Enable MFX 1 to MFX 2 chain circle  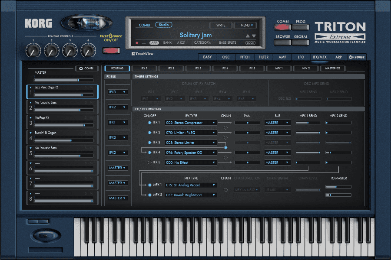click(225, 190)
